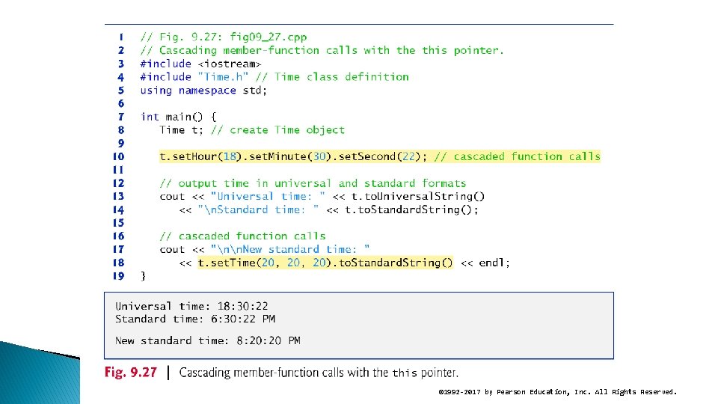Click output line 'Standard time: 6:30:22 PM'
This screenshot has width=718, height=404.
pos(195,319)
